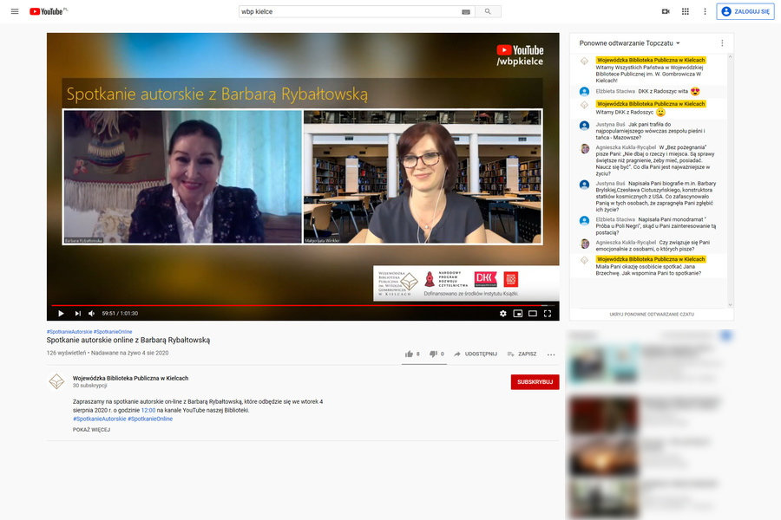Screen dimensions: 781x520
Task: Click the chat scrollbar
Action: pyautogui.click(x=730, y=180)
